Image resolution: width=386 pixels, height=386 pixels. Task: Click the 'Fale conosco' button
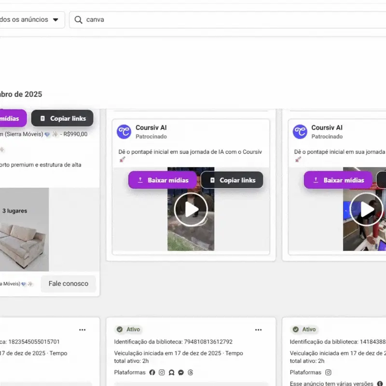tap(69, 284)
